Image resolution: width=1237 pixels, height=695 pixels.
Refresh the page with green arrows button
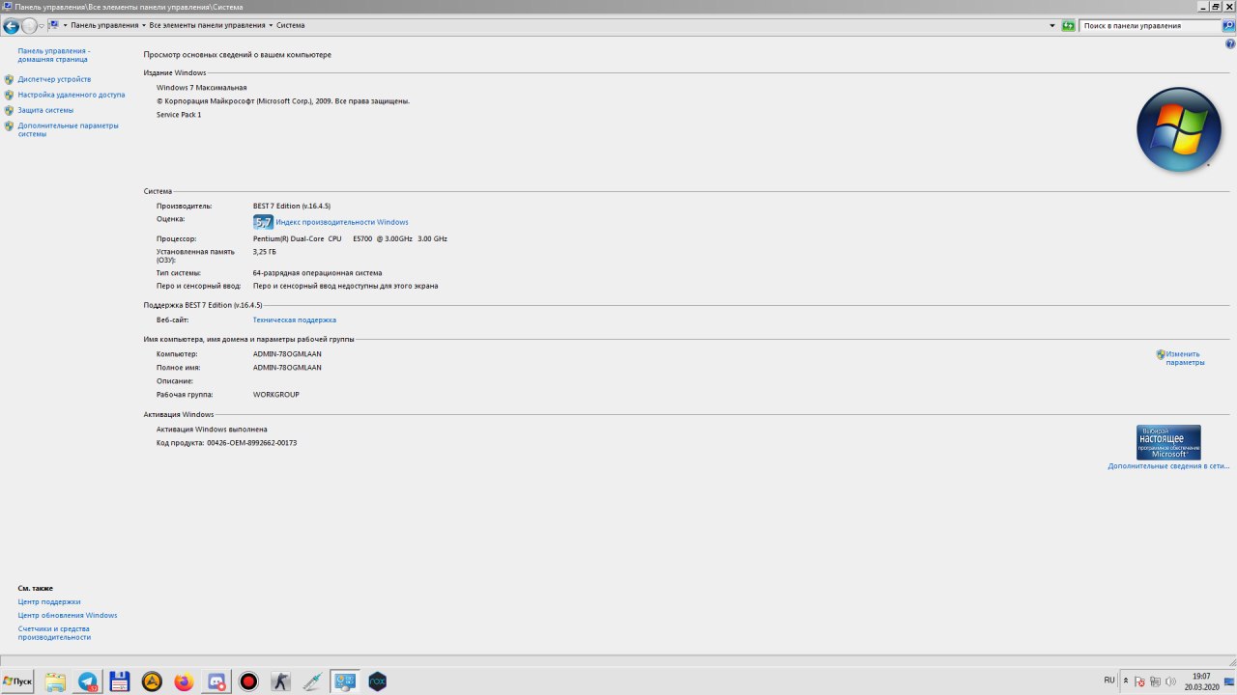click(1068, 25)
